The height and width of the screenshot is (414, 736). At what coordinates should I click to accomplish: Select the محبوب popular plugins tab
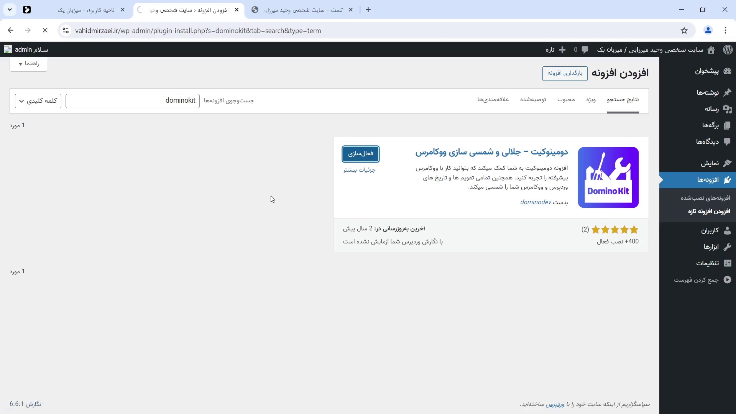pos(566,100)
